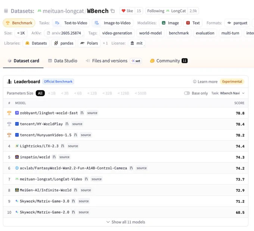Open the Files and versions tab

click(106, 61)
